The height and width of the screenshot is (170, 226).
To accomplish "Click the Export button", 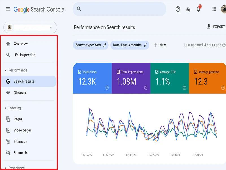I will pyautogui.click(x=216, y=27).
